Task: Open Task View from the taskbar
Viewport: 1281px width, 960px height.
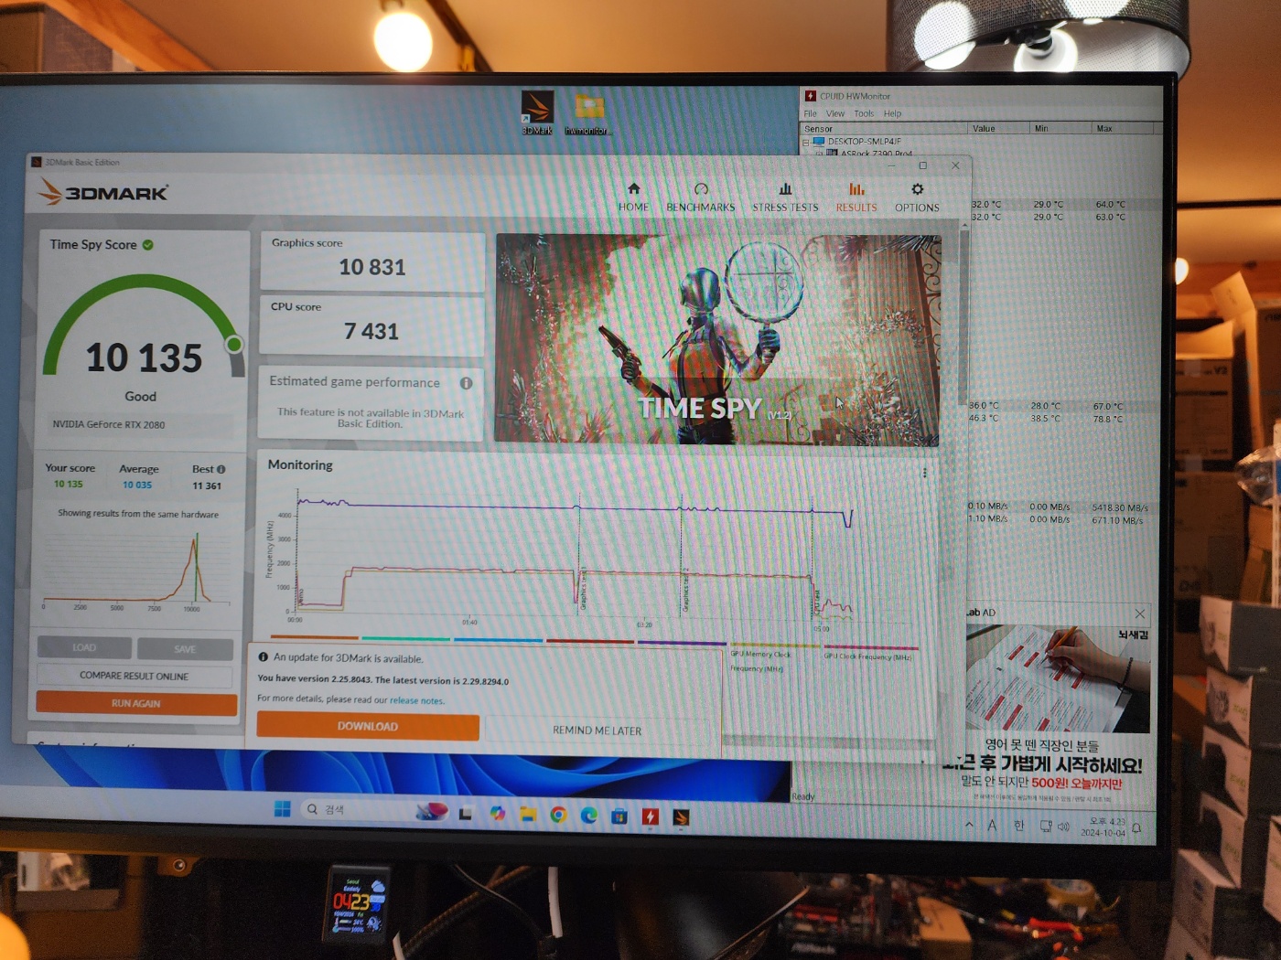Action: point(466,813)
